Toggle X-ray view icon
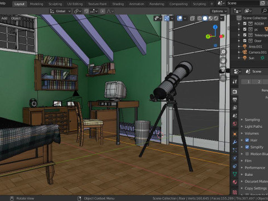Screen dimensions: 268x201 pos(192,18)
